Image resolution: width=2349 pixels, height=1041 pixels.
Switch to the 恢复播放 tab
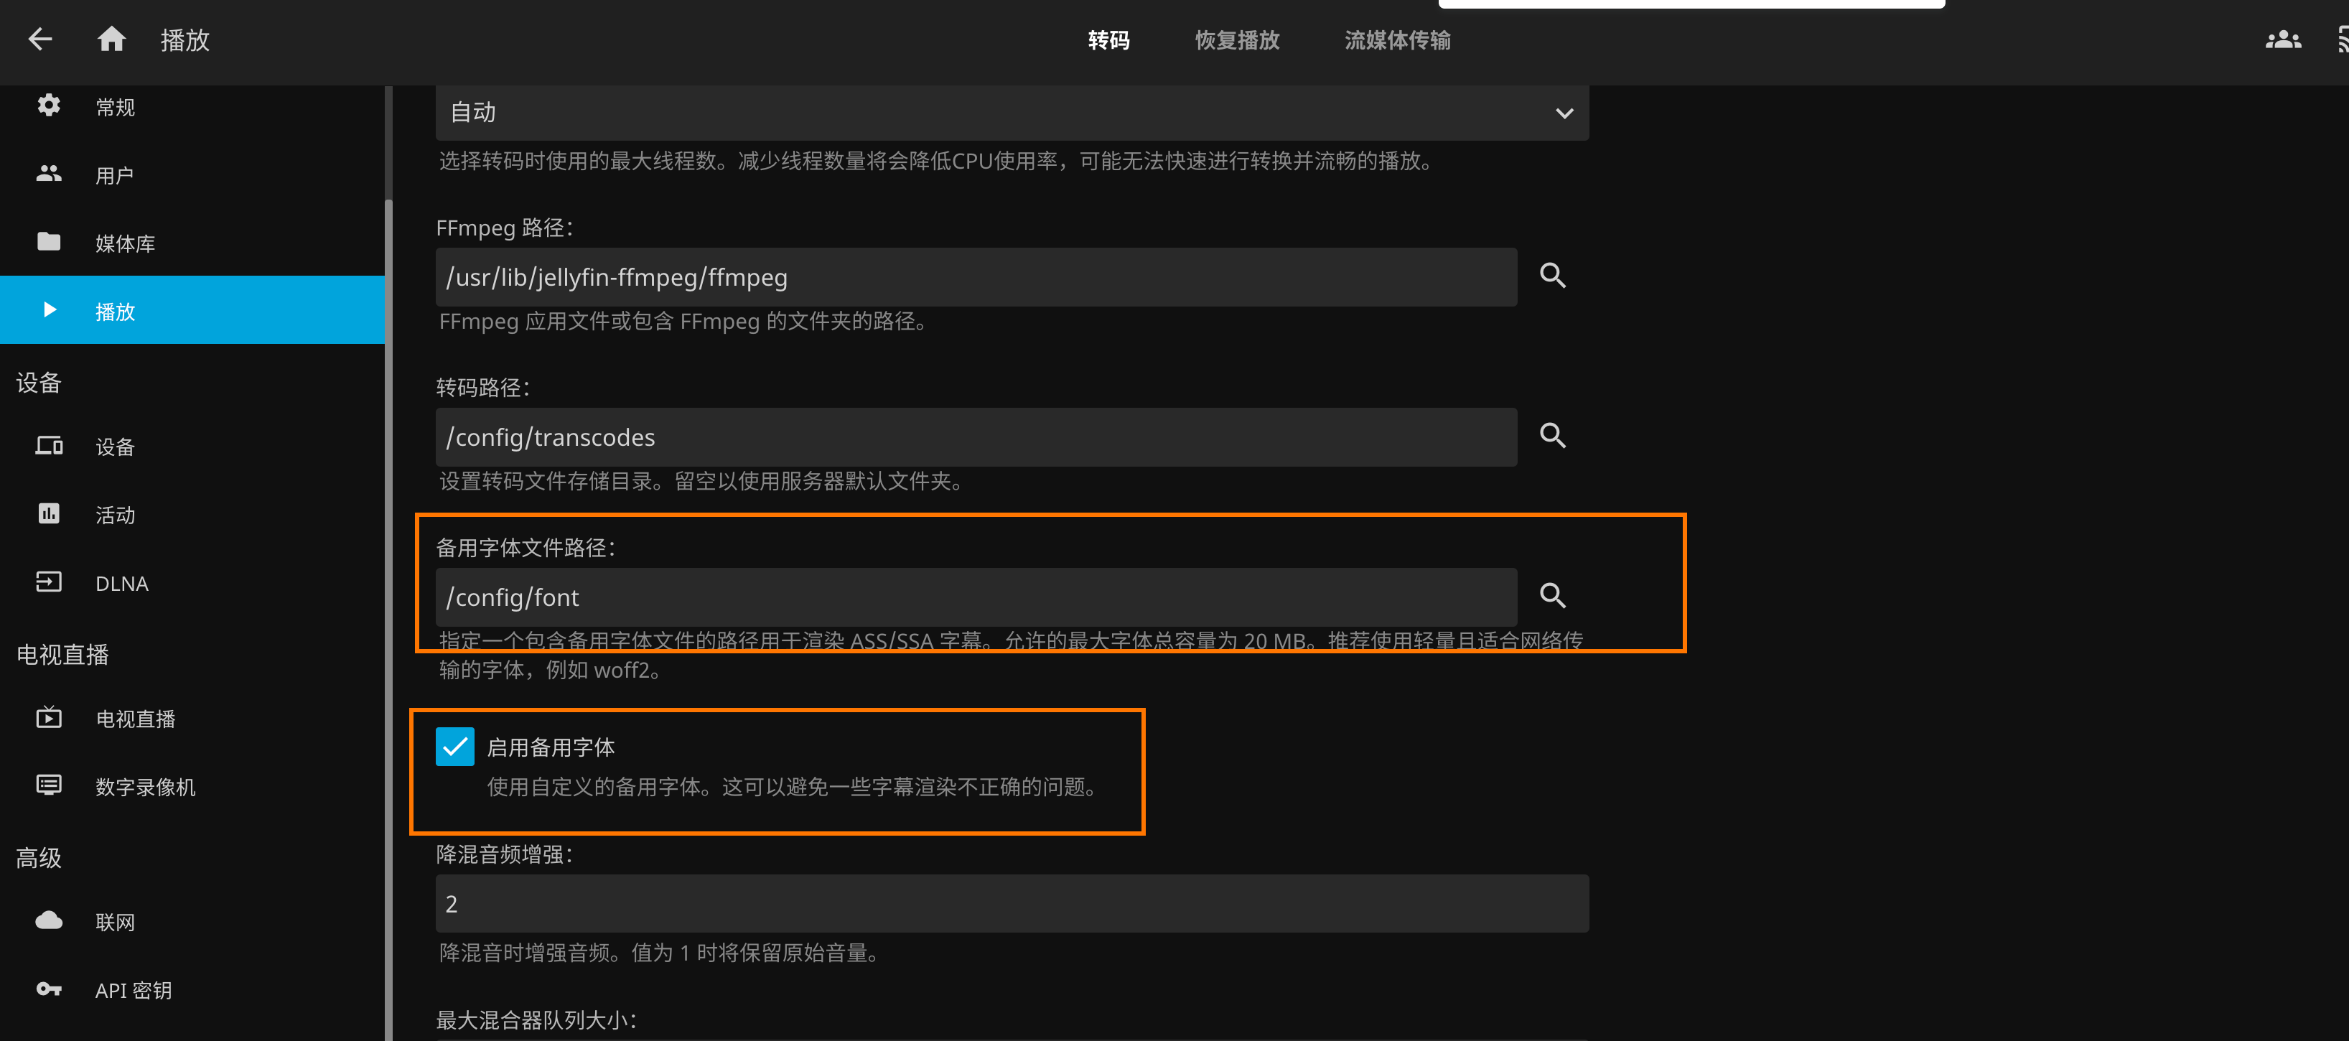1236,40
